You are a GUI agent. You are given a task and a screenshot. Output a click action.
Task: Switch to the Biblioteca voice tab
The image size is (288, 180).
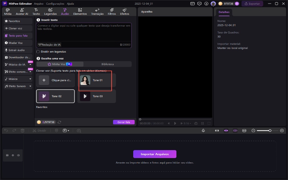pyautogui.click(x=108, y=64)
